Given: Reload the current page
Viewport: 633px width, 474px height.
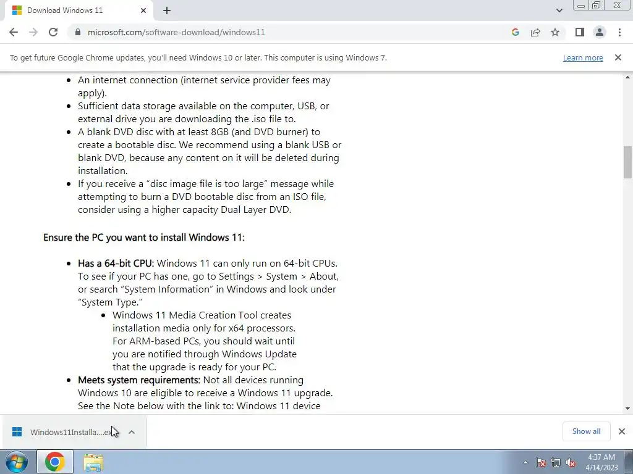Looking at the screenshot, I should click(53, 32).
